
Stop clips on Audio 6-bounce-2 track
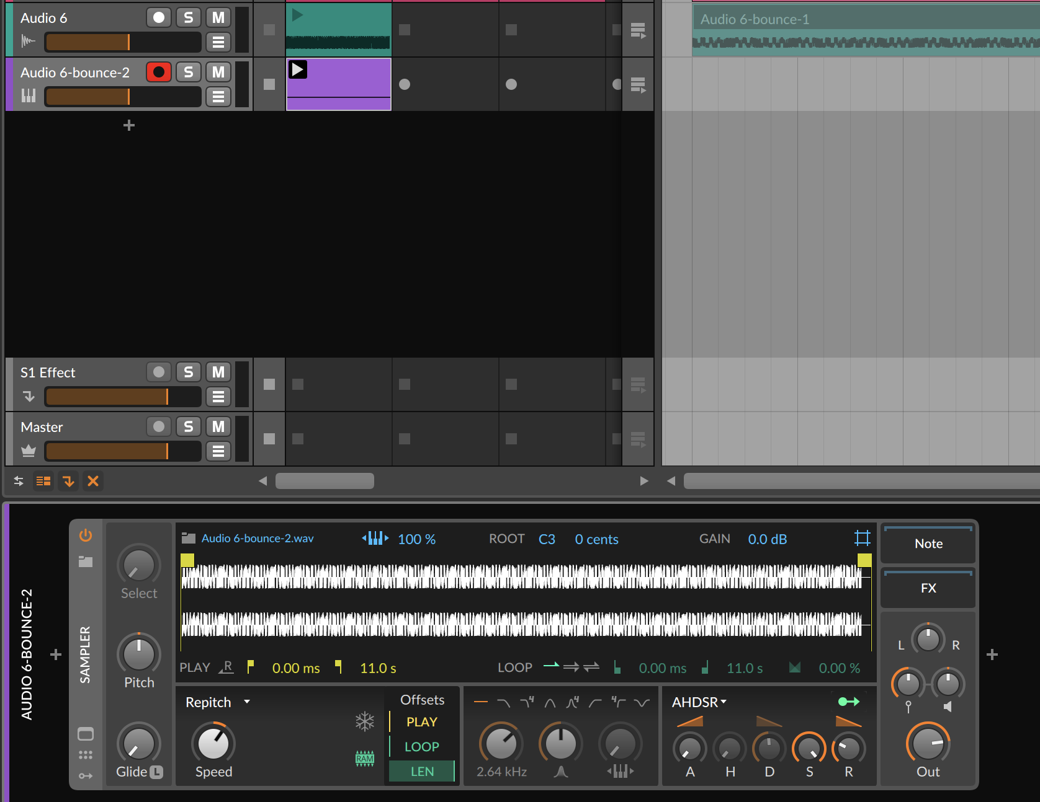tap(269, 84)
